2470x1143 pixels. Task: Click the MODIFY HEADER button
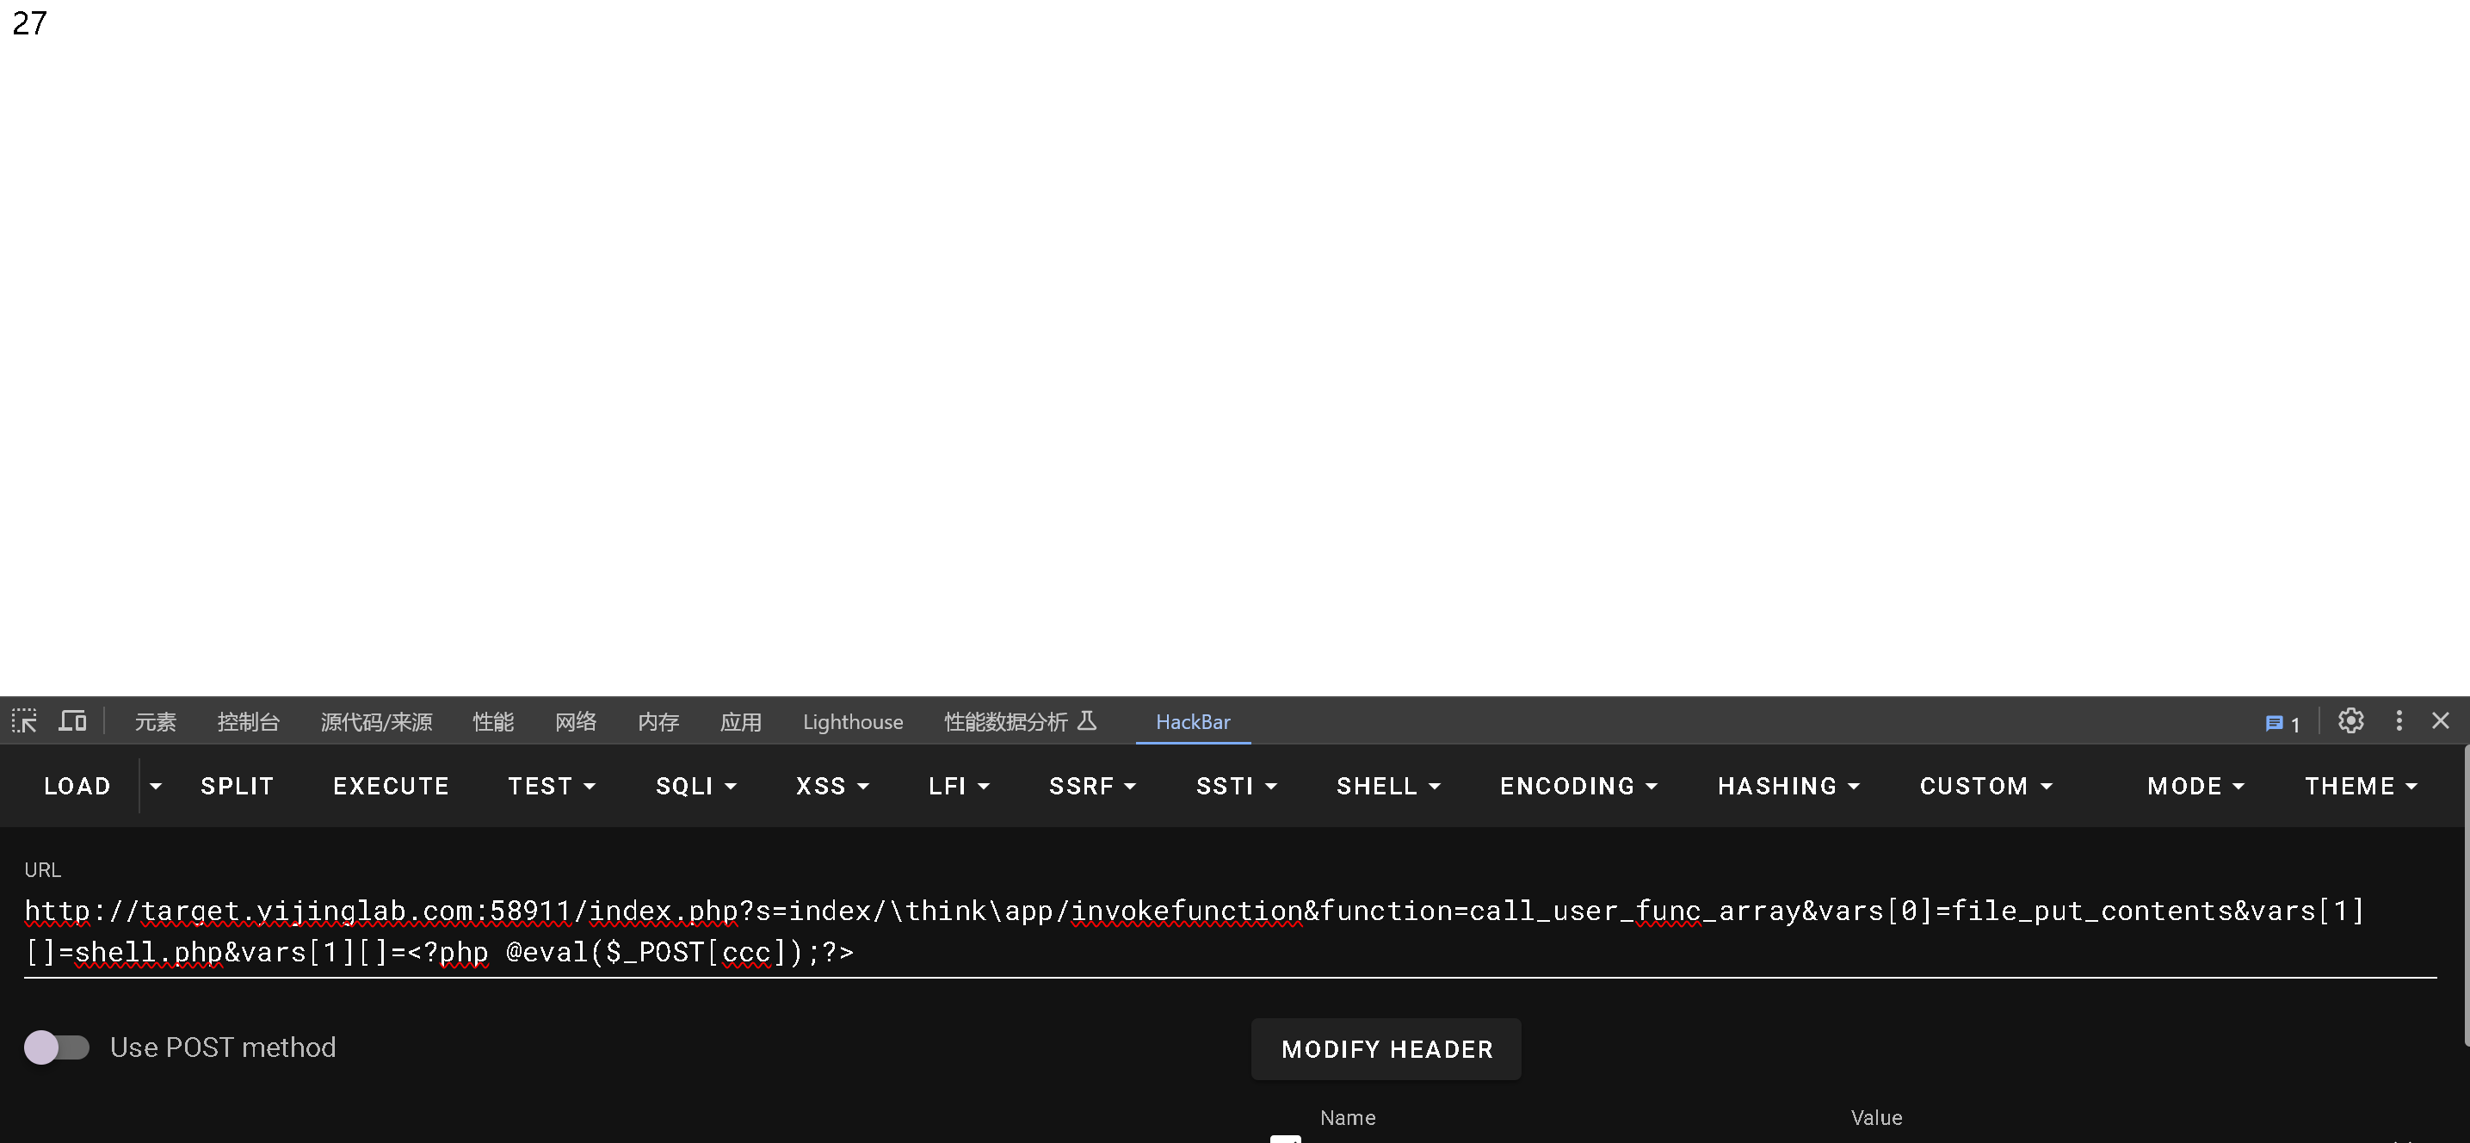[x=1386, y=1049]
